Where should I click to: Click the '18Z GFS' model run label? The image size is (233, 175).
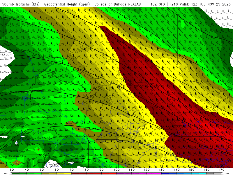click(x=158, y=4)
